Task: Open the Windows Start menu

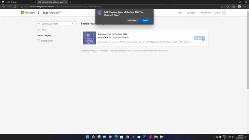Action: click(x=87, y=137)
